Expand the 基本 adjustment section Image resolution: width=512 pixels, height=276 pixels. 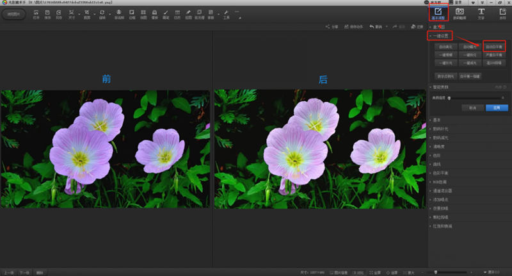tap(438, 120)
